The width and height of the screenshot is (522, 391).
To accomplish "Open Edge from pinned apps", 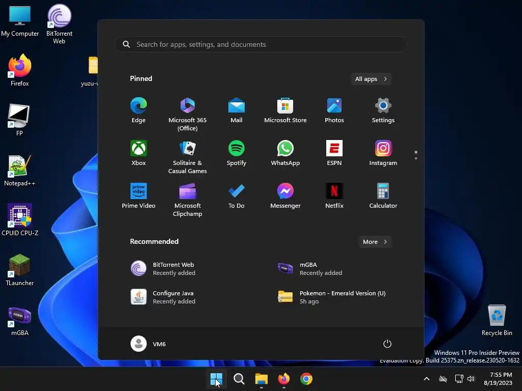I will (139, 110).
